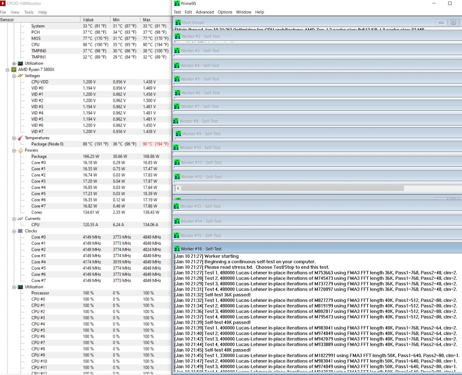Screen dimensions: 462x375
Task: Open the Options menu in Prime95
Action: [x=225, y=12]
